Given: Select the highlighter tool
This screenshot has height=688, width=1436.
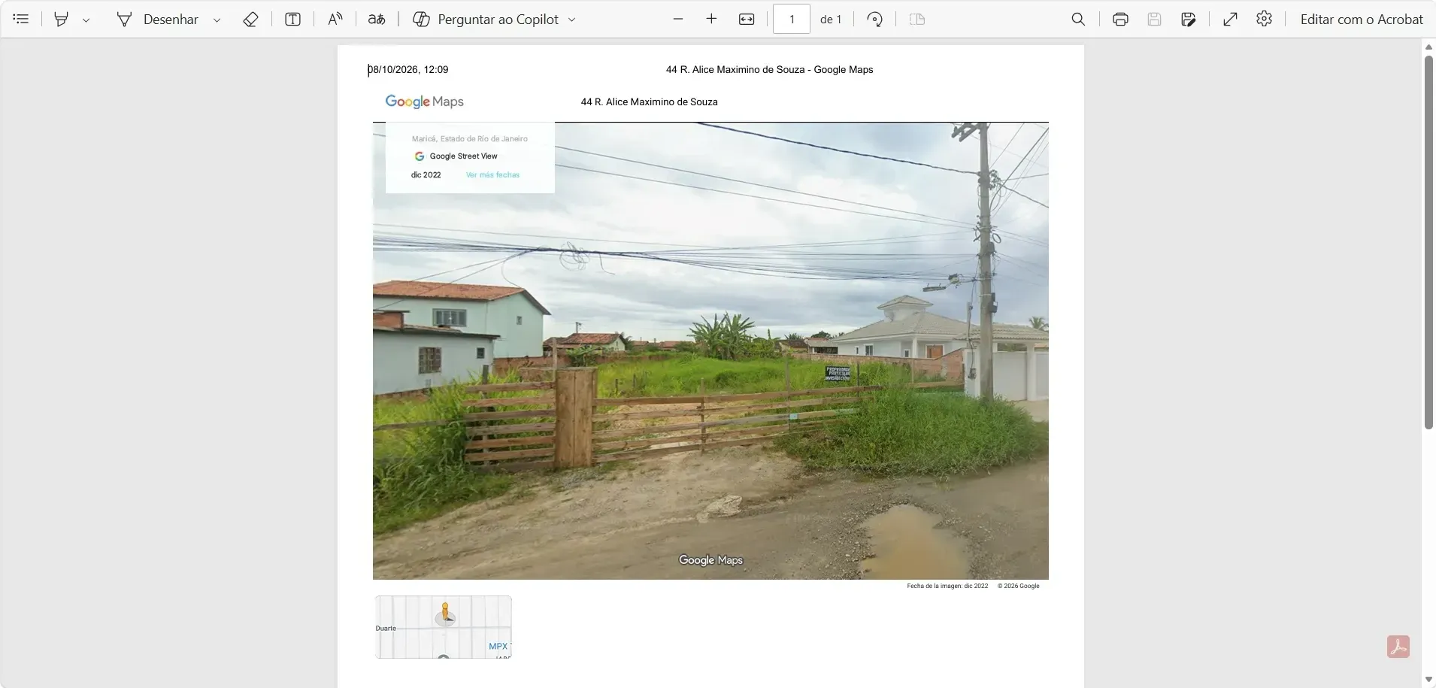Looking at the screenshot, I should (62, 19).
